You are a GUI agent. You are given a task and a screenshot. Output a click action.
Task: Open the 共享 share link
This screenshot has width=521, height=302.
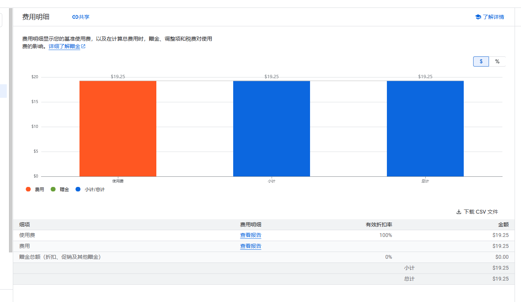(81, 17)
